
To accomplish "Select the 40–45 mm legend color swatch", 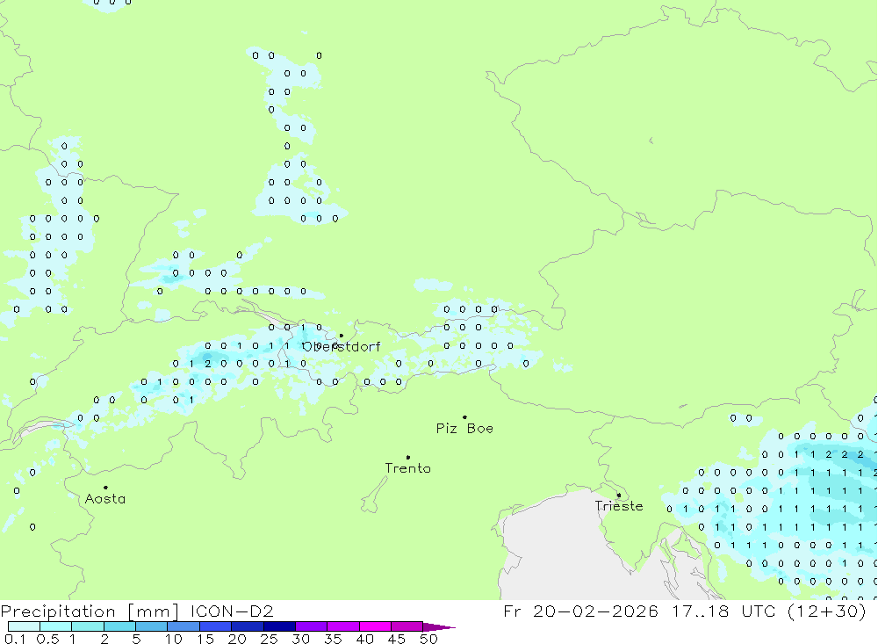I will (375, 626).
